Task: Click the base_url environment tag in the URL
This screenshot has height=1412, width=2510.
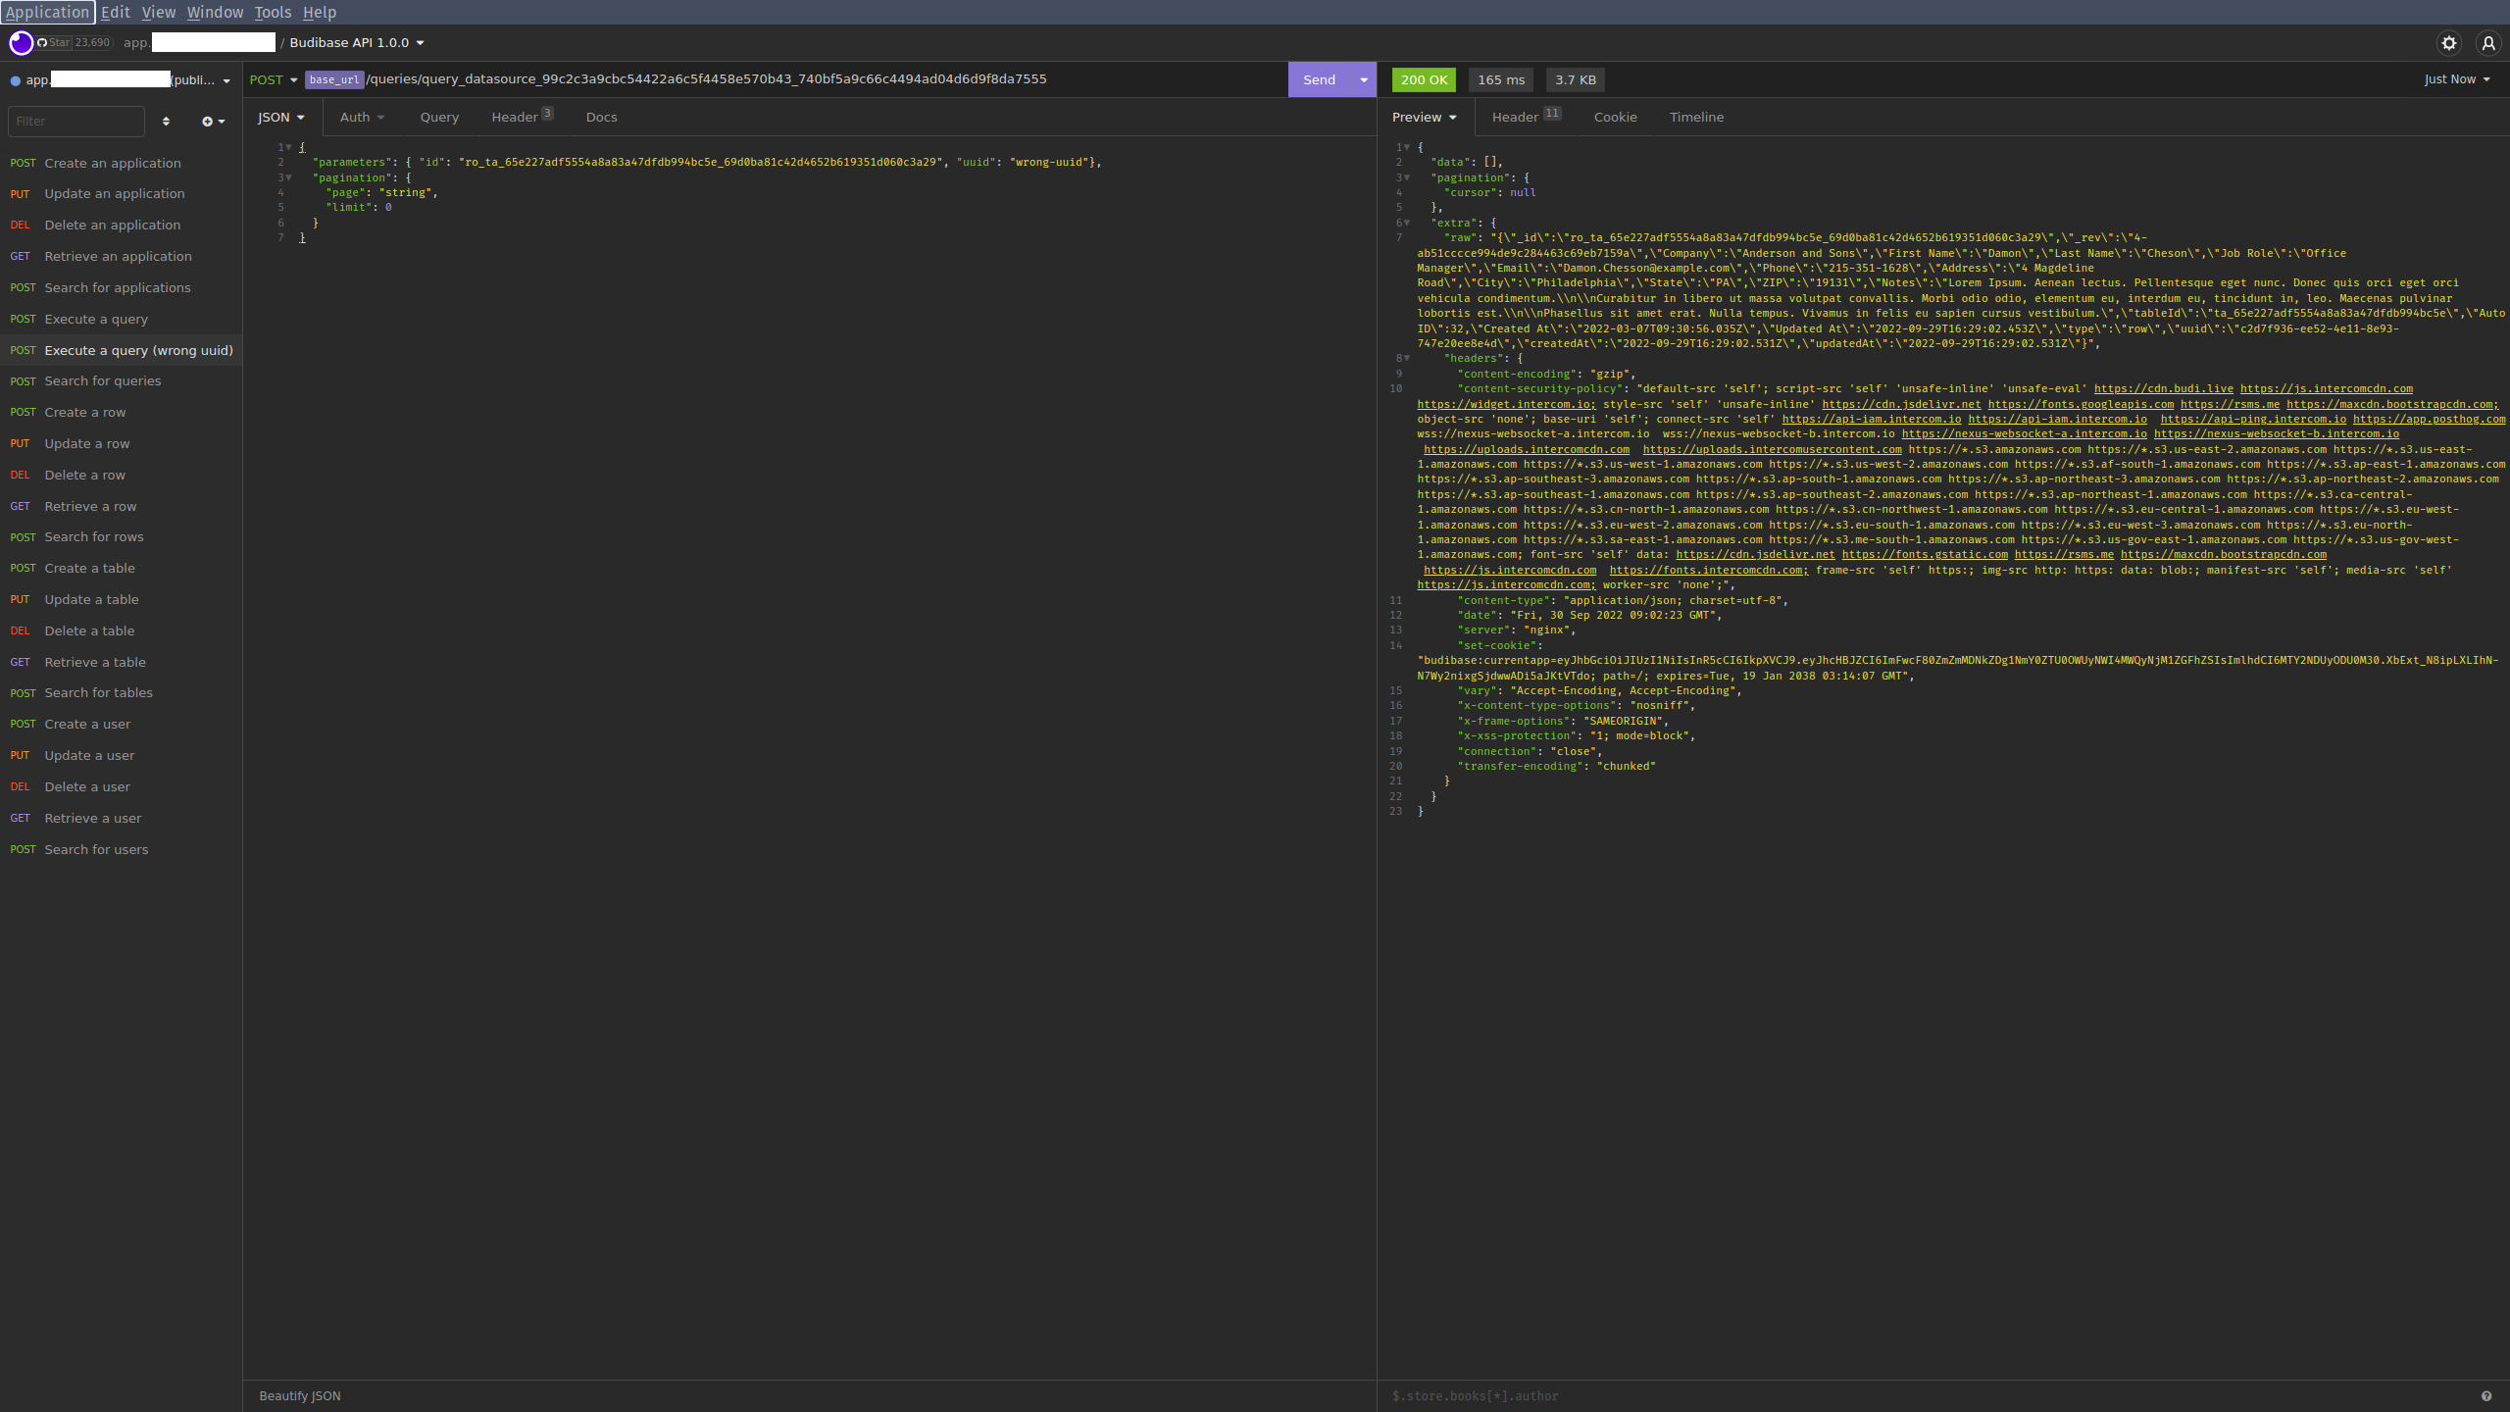Action: point(334,79)
